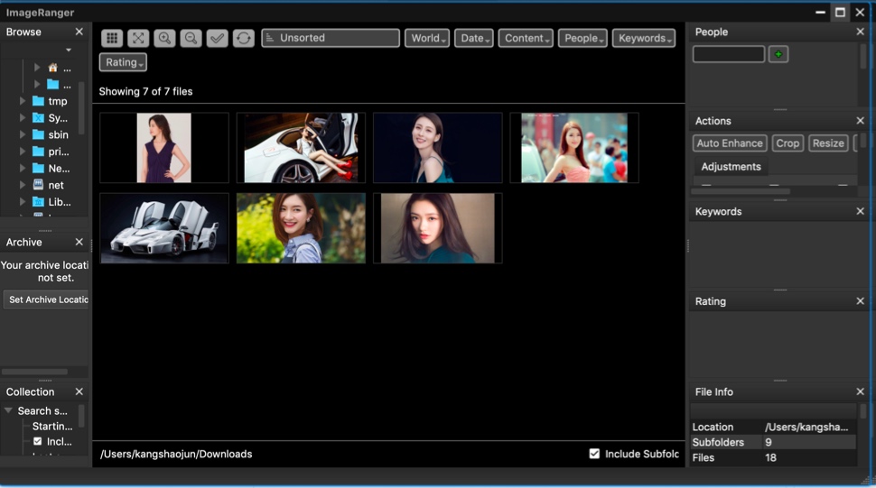Image resolution: width=876 pixels, height=488 pixels.
Task: Open the Browse panel dropdown arrow
Action: (68, 51)
